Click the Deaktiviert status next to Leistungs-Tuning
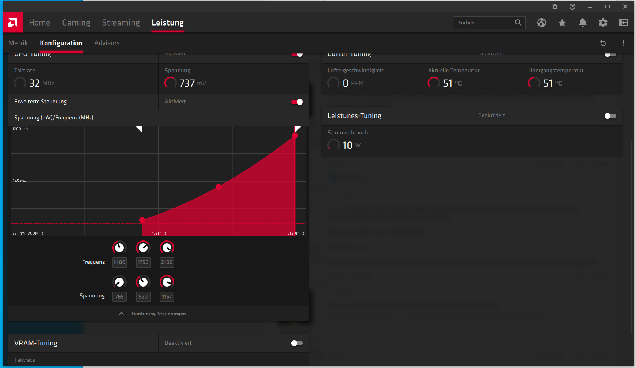The width and height of the screenshot is (636, 368). 492,115
